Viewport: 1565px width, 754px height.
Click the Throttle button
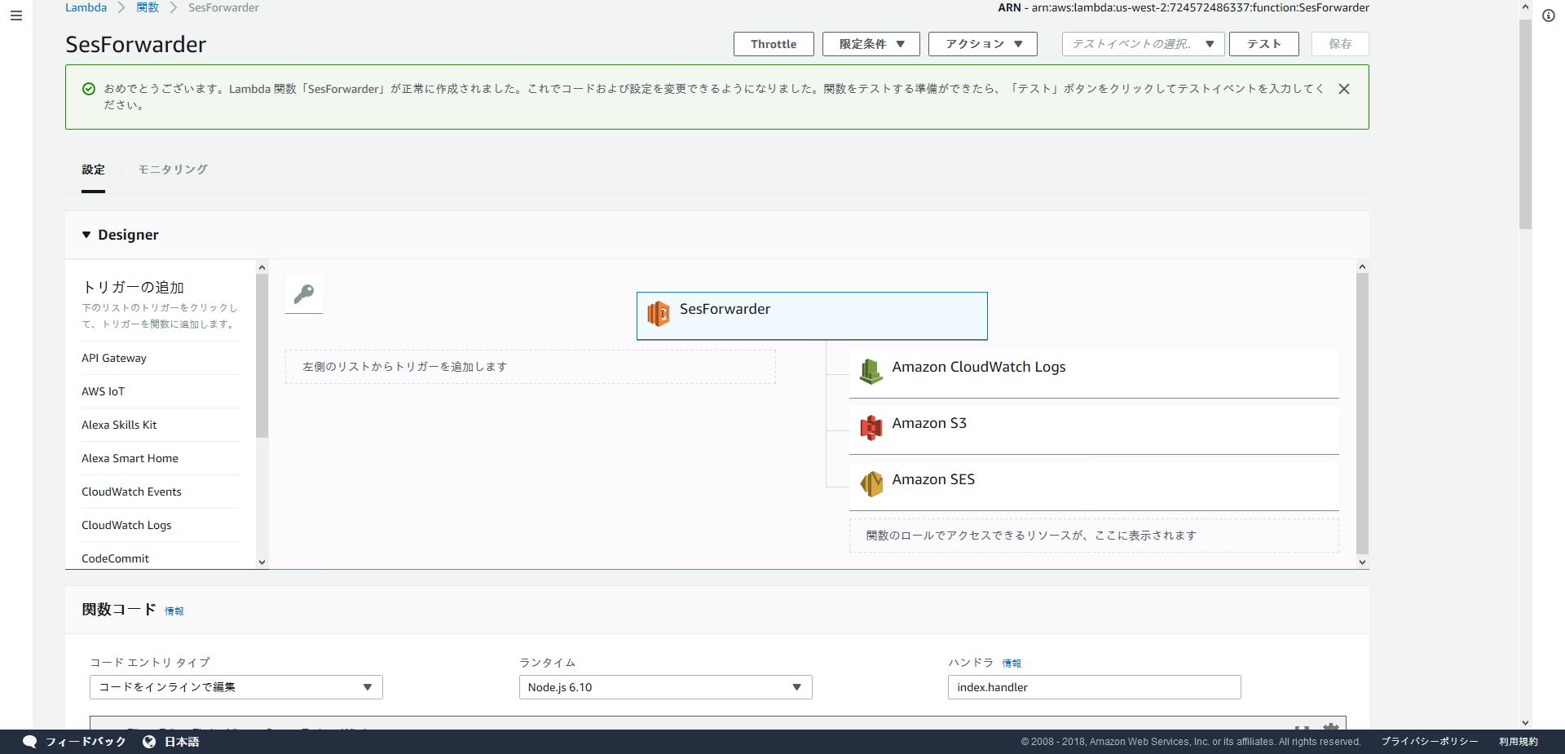(774, 44)
